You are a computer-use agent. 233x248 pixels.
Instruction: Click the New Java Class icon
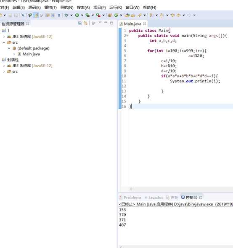pos(116,15)
